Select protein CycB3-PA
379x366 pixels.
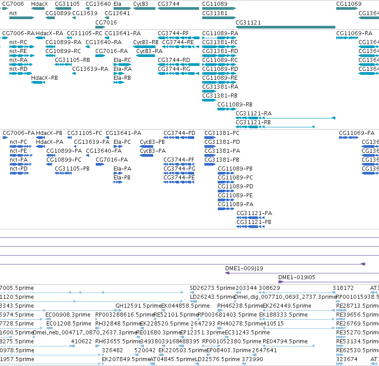point(147,155)
